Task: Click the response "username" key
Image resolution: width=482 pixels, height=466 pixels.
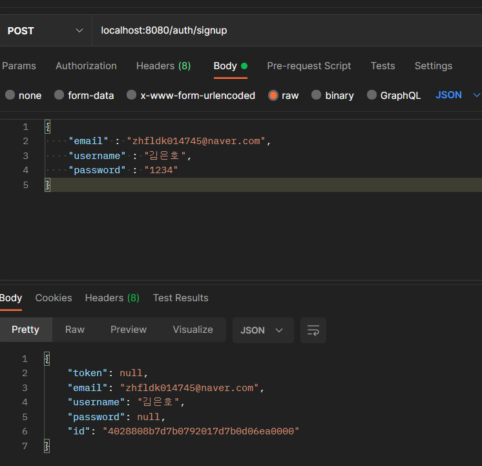Action: tap(96, 402)
